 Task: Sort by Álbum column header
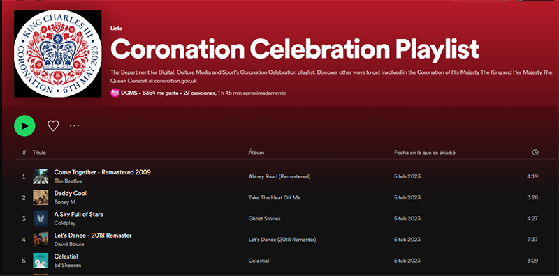256,152
